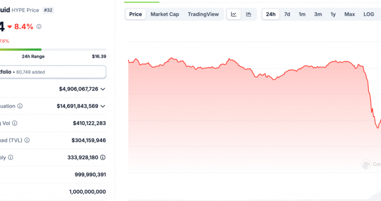Click the #32 rank badge
The width and height of the screenshot is (381, 201).
pos(48,10)
